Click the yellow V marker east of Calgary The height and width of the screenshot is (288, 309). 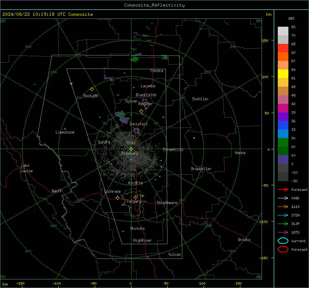point(143,196)
